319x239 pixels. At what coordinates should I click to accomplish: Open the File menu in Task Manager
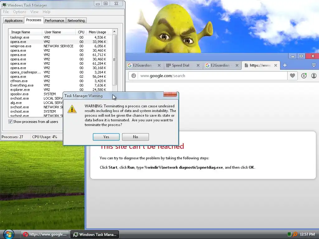coord(6,12)
